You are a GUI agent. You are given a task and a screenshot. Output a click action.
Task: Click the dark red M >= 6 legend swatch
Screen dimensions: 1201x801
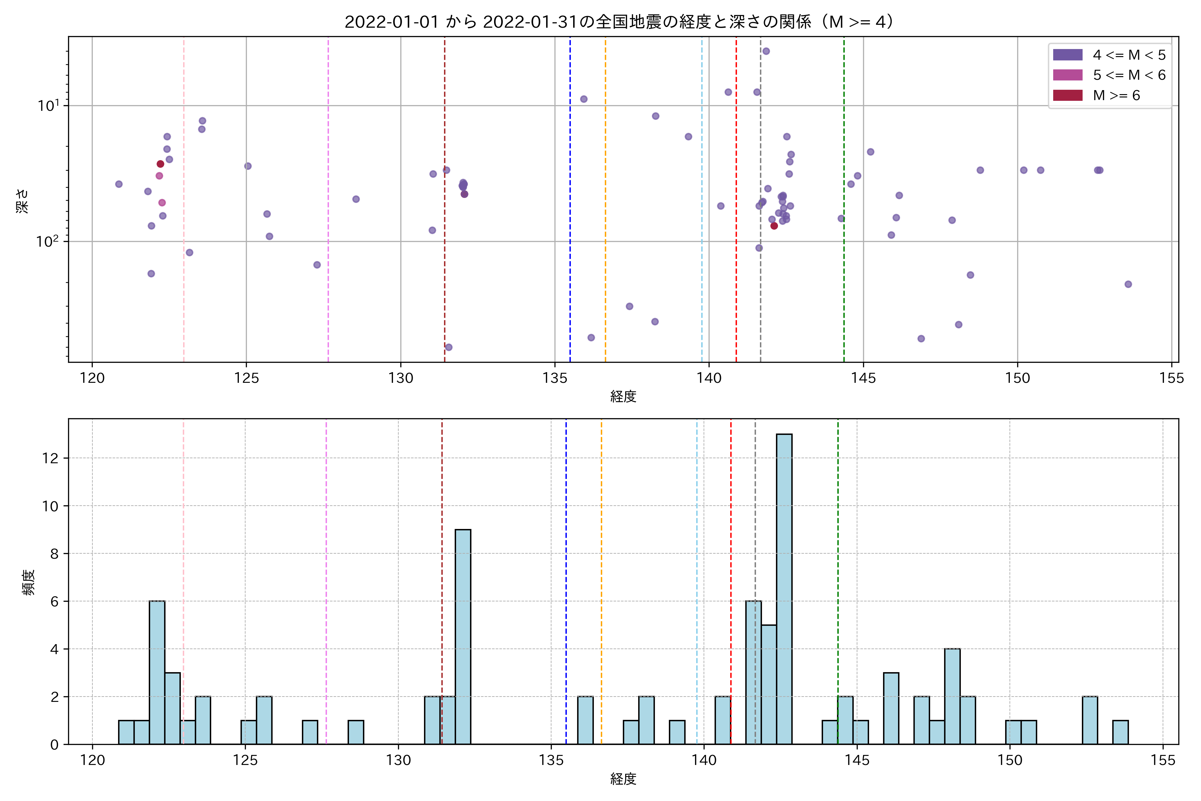coord(1067,95)
